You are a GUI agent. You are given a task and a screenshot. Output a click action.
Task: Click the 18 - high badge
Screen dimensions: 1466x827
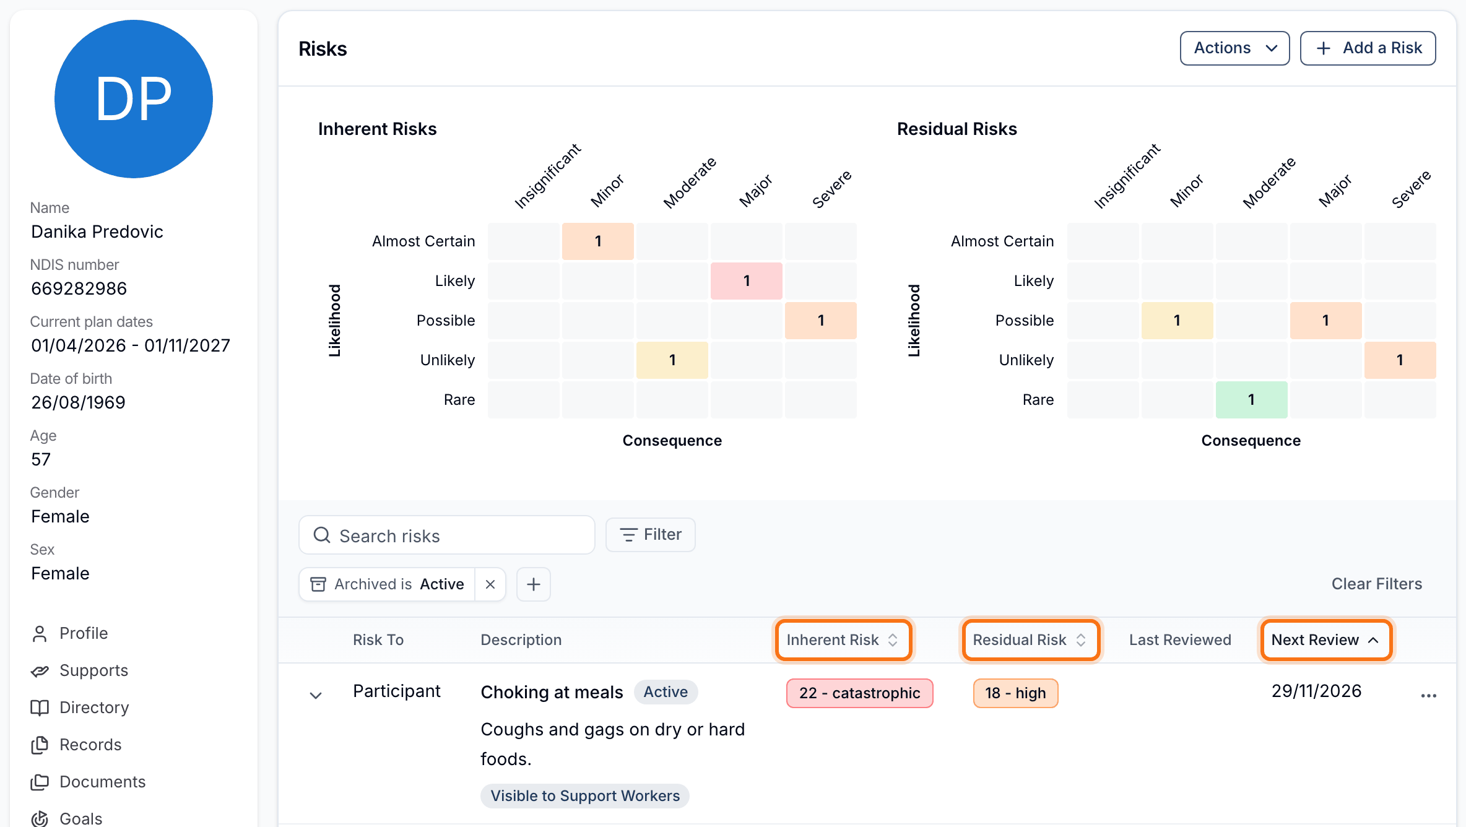pos(1015,693)
